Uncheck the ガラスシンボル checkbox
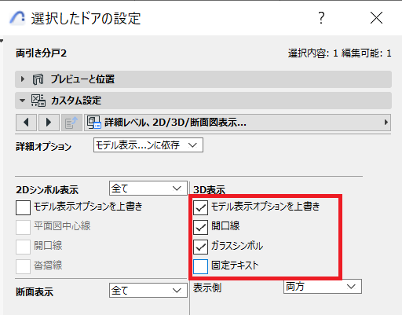The height and width of the screenshot is (315, 402). coord(200,247)
